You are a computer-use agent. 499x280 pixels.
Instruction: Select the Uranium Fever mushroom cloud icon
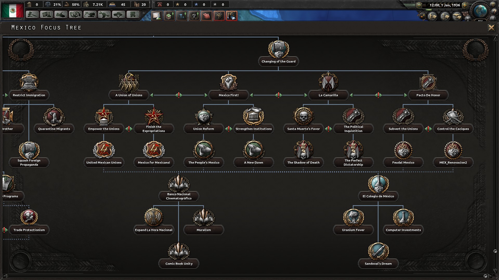[x=353, y=217]
